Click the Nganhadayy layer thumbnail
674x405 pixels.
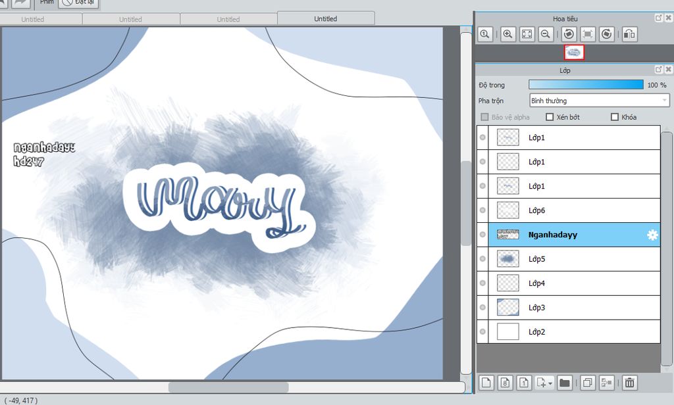pyautogui.click(x=507, y=235)
